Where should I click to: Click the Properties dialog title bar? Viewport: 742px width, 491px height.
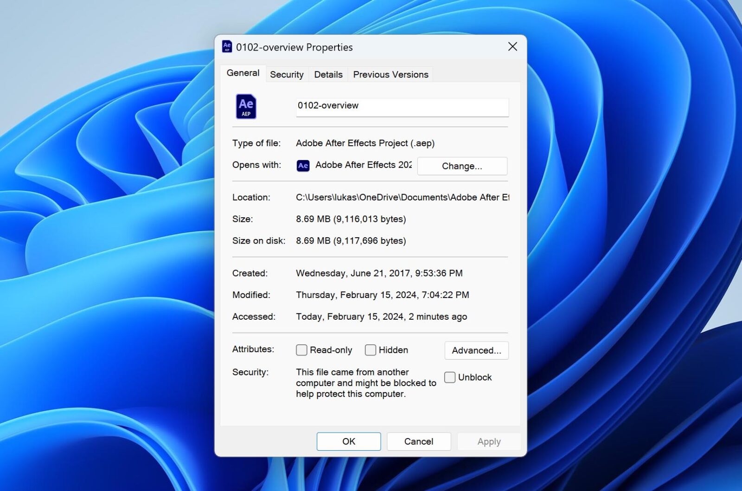371,46
